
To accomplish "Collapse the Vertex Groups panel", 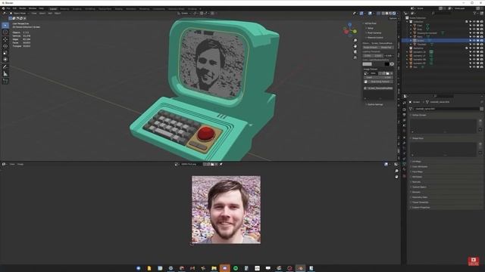I will 419,115.
